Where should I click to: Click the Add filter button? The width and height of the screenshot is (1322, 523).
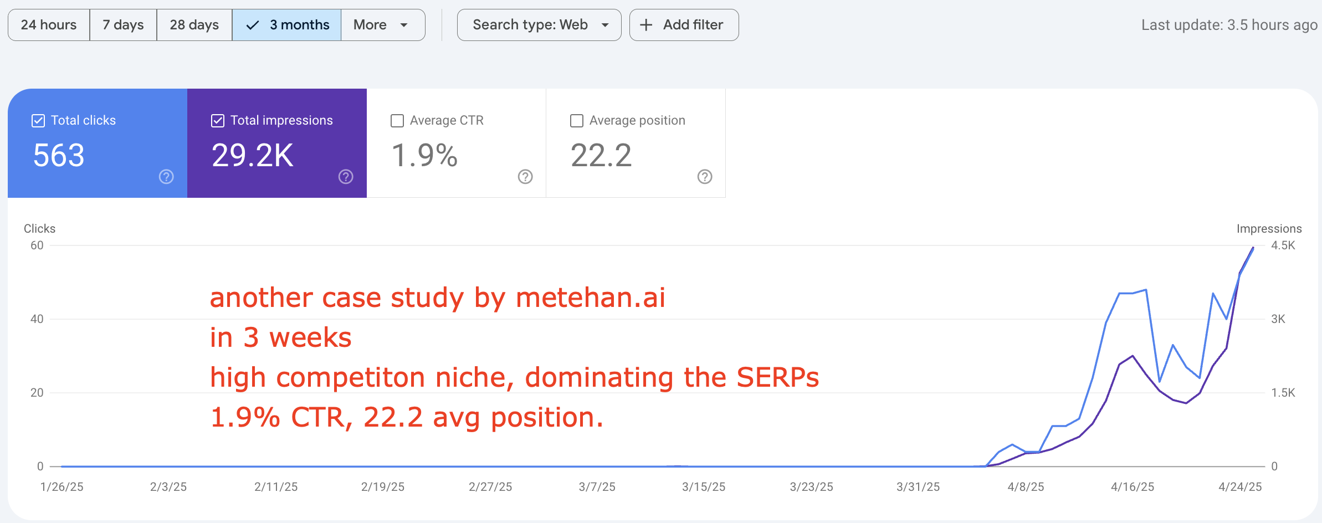point(684,25)
